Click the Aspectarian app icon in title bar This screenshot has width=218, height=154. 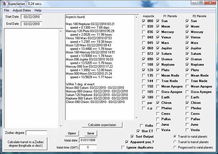point(5,3)
